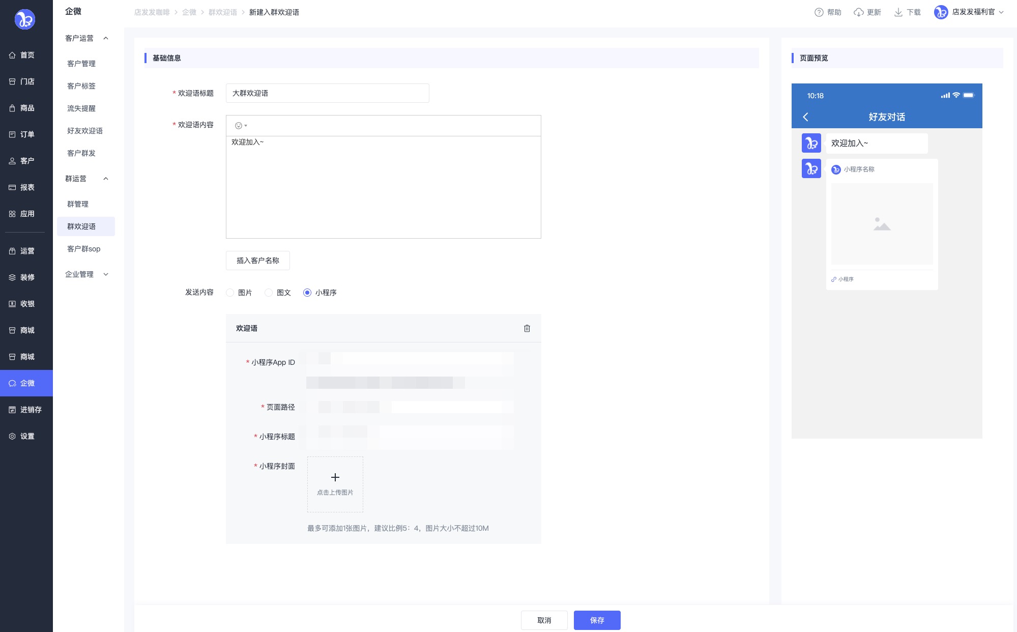Image resolution: width=1017 pixels, height=632 pixels.
Task: Click the 下载 download icon
Action: click(x=898, y=12)
